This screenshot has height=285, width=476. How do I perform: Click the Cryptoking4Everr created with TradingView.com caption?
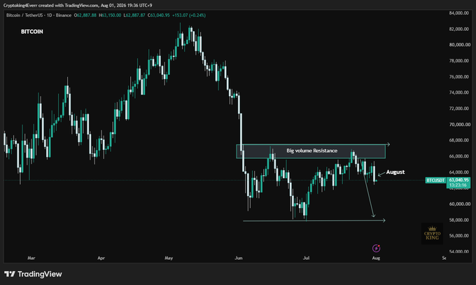coord(78,6)
